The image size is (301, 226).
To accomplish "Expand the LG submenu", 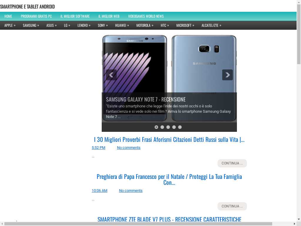I will [x=67, y=25].
